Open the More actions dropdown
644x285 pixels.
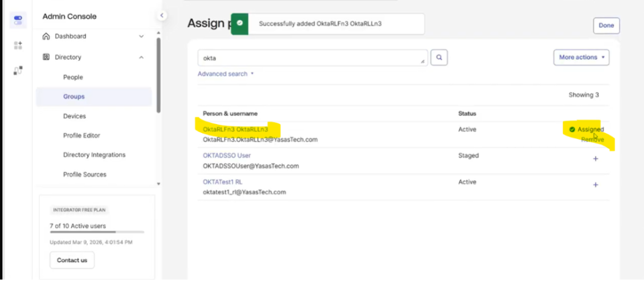tap(581, 58)
